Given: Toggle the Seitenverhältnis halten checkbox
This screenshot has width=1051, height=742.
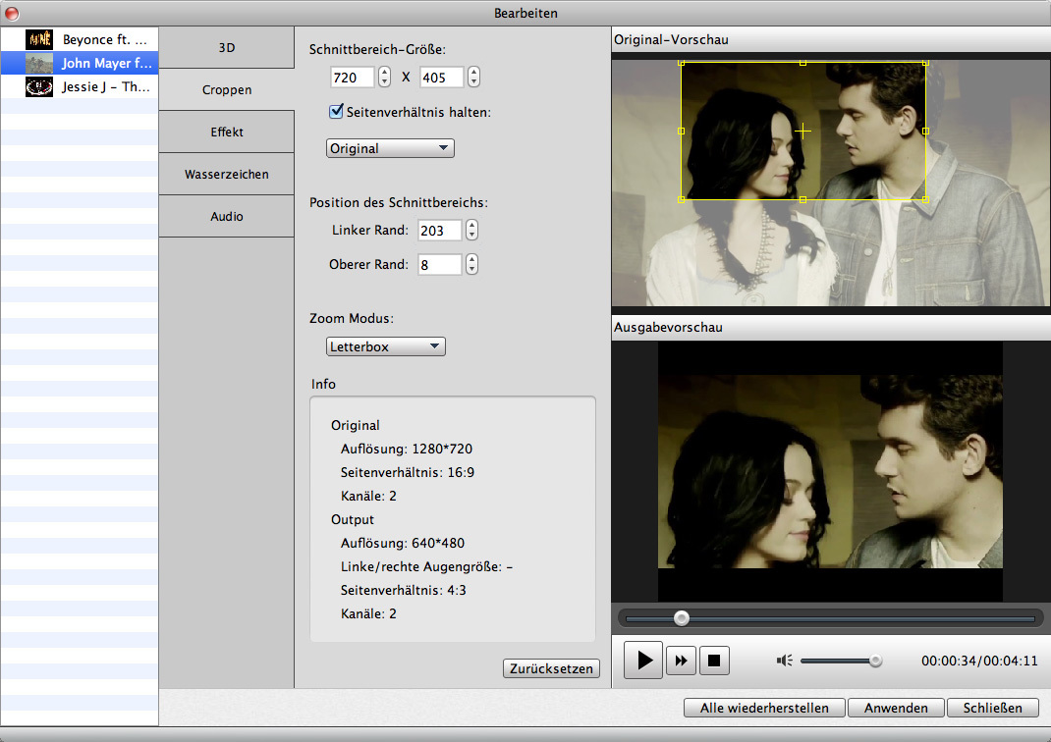Looking at the screenshot, I should (337, 112).
